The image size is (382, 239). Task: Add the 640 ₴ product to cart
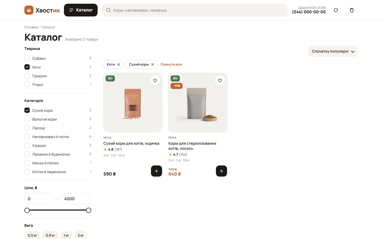pos(222,171)
